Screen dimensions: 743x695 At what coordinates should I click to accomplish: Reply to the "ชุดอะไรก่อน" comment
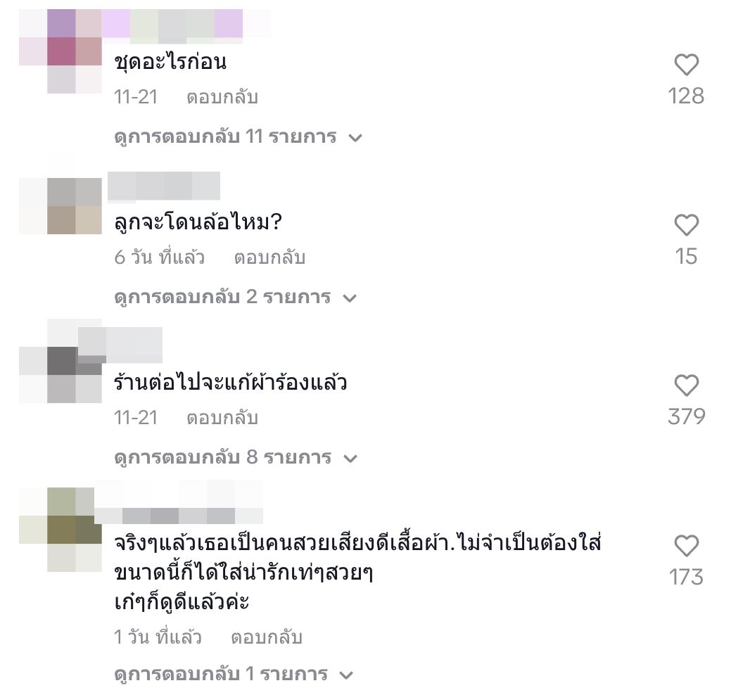(222, 97)
